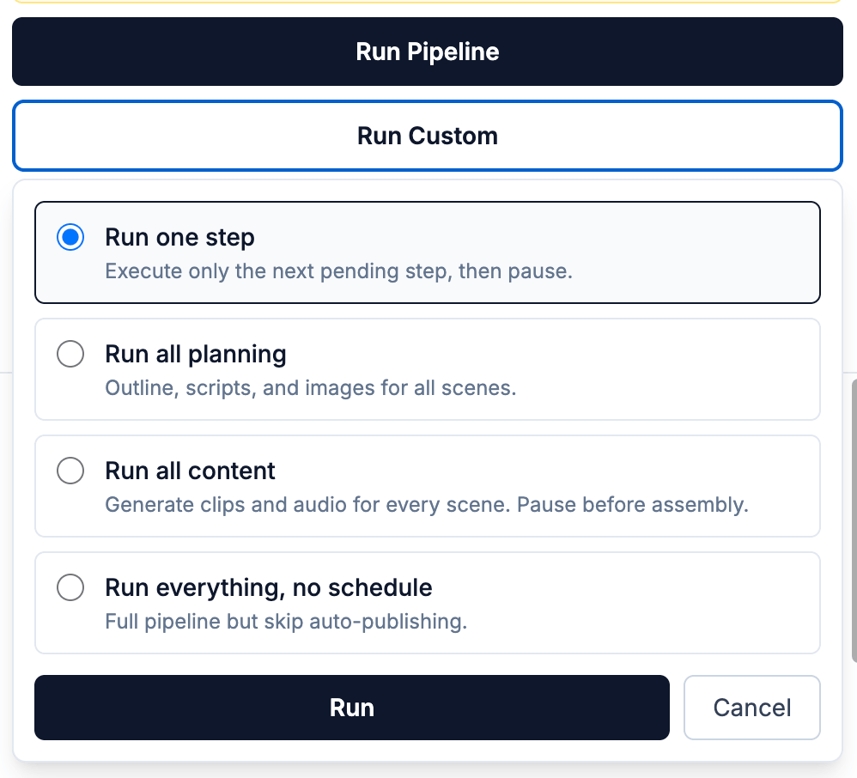Select the Run one step radio button

(70, 237)
